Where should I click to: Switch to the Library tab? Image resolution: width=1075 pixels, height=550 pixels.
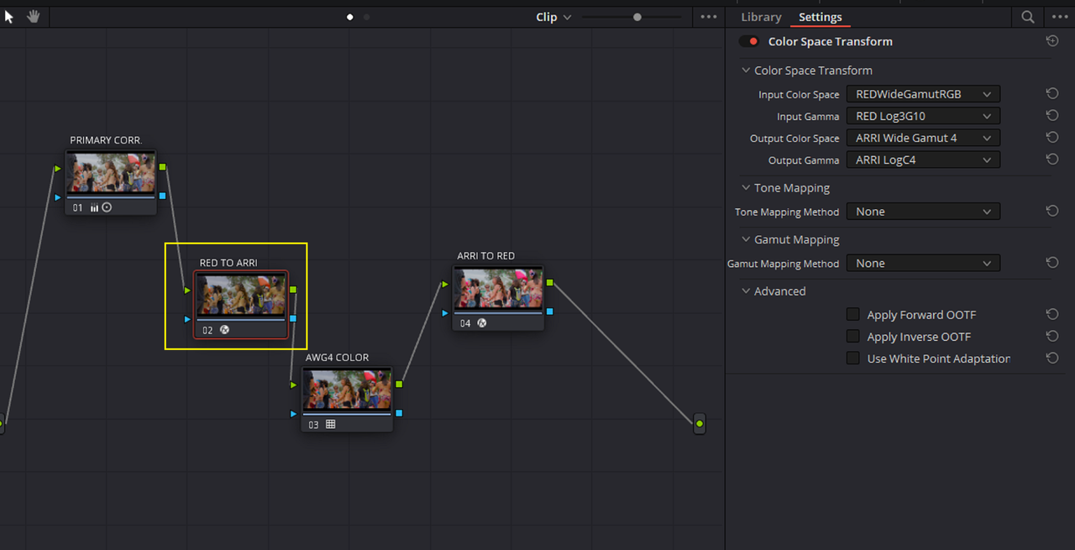coord(761,17)
